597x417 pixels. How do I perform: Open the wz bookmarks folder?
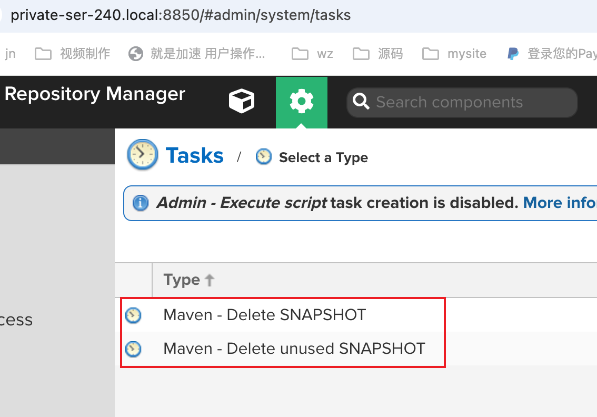(312, 53)
